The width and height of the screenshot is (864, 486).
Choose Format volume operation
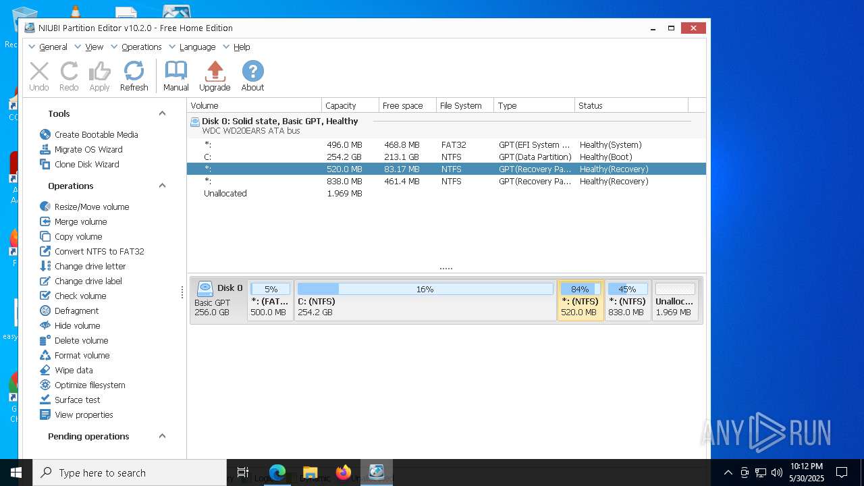(x=75, y=355)
